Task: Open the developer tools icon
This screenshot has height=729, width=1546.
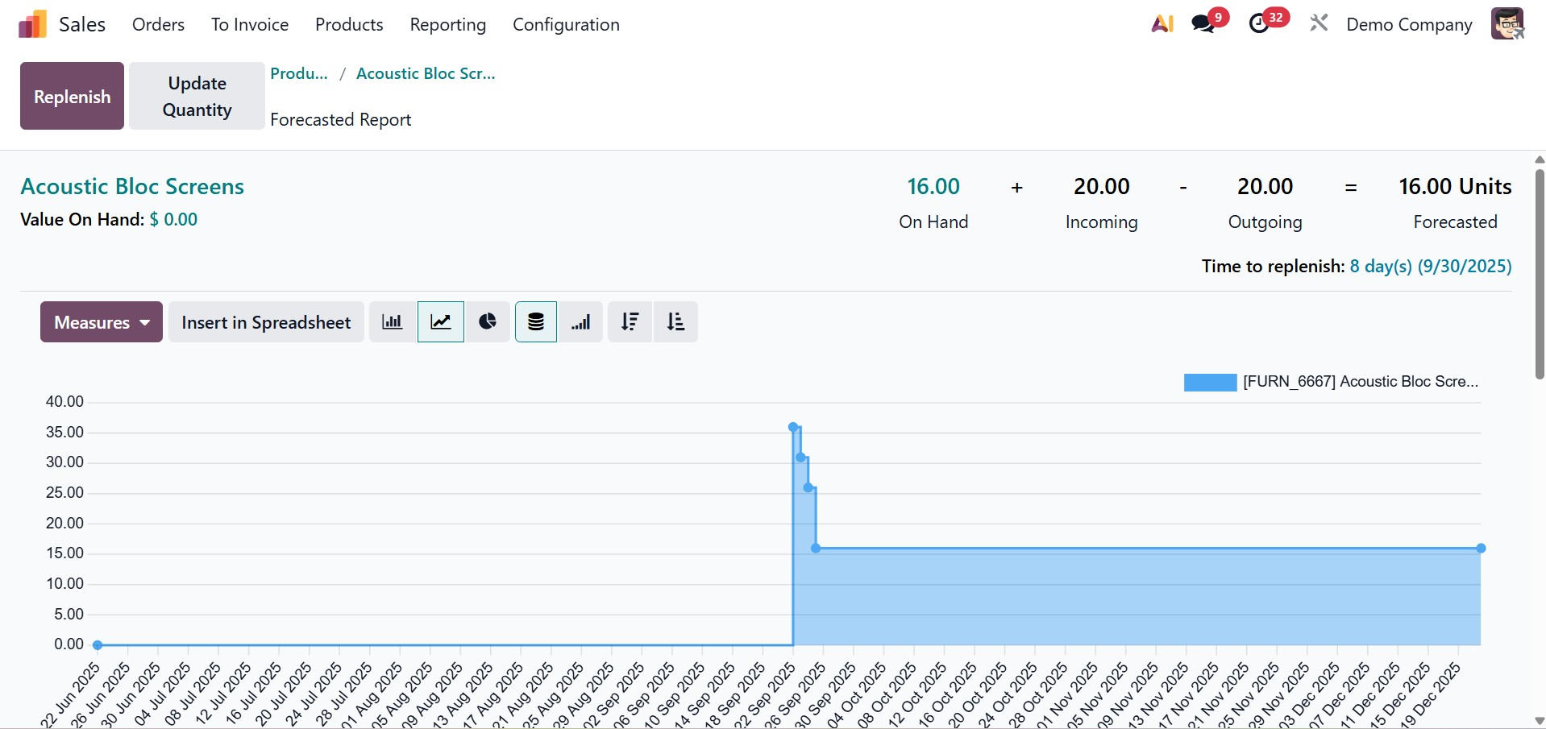Action: pos(1319,23)
